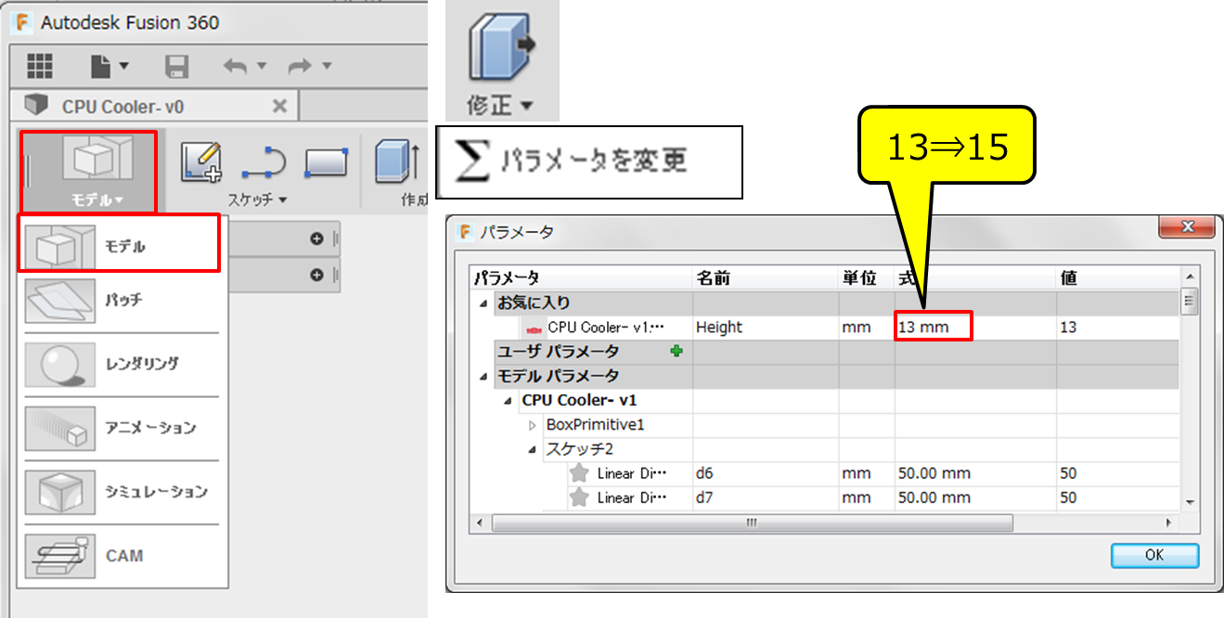
Task: Click the scroll left arrow in table
Action: tap(480, 522)
